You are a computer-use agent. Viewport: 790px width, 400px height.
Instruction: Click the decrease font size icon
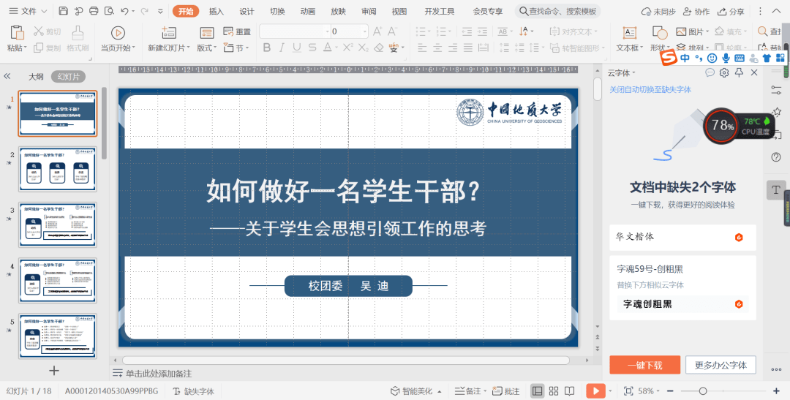(392, 31)
